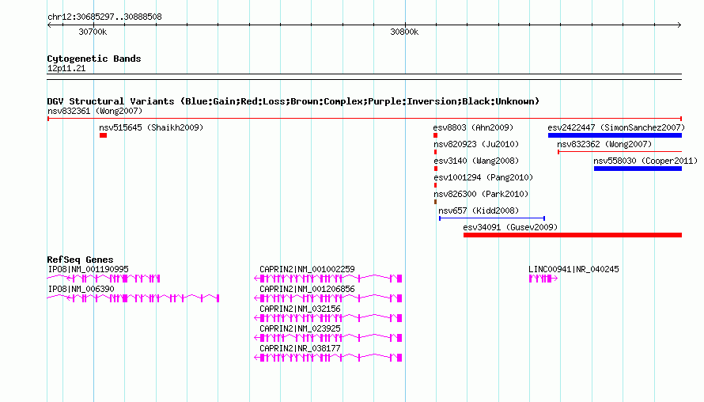Select the esv34091 thick red loss bar

tap(573, 235)
